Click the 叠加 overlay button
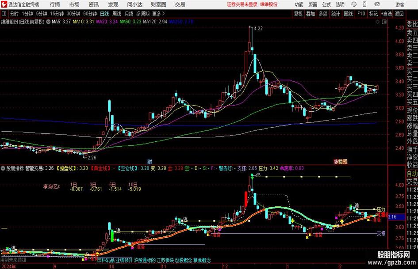 (311, 14)
